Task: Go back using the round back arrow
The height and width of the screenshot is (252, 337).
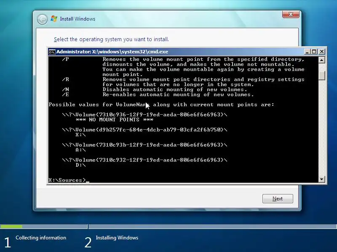Action: tap(42, 19)
